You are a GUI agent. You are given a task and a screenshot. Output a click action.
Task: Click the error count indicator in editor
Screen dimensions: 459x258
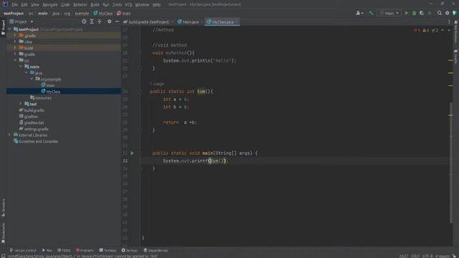click(417, 30)
